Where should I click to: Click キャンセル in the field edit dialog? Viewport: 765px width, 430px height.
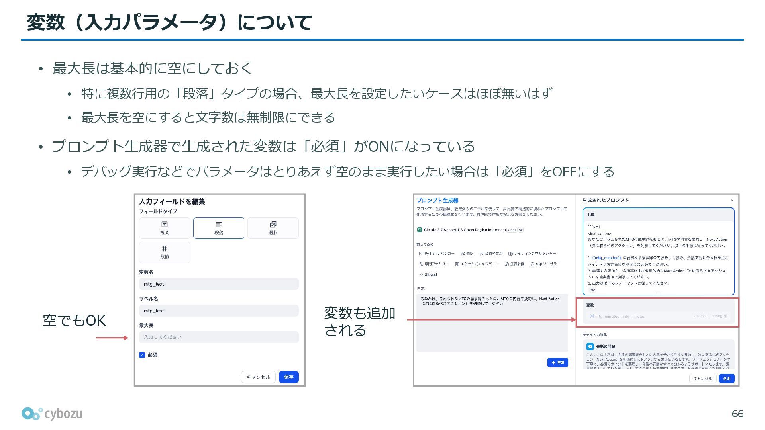pos(258,377)
